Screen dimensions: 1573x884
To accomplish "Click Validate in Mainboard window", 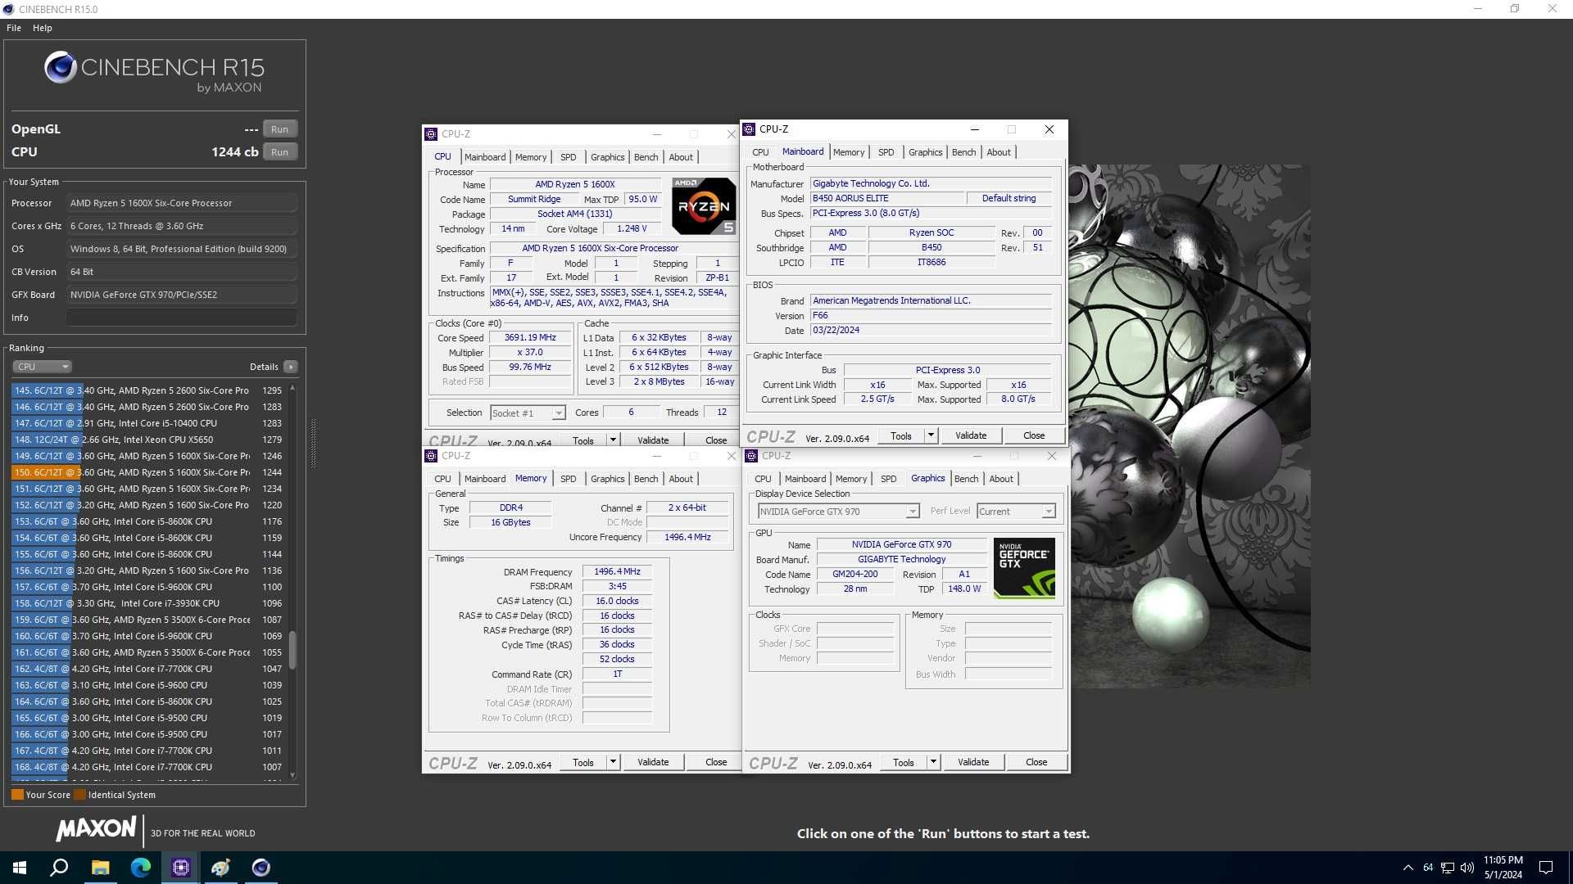I will [971, 435].
